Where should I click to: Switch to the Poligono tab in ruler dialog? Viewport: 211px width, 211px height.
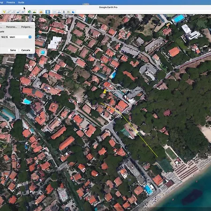tap(26, 27)
